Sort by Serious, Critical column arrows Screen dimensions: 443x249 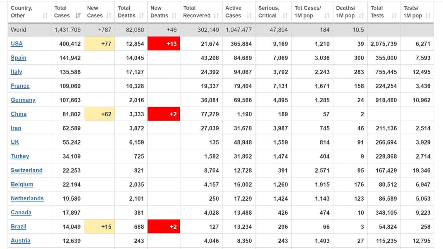click(286, 16)
